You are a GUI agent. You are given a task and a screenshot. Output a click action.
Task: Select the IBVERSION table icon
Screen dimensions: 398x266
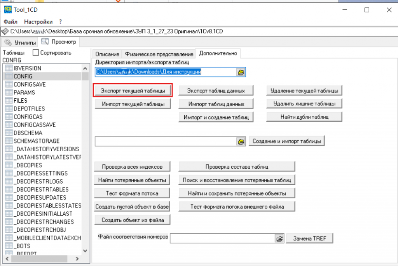9,68
